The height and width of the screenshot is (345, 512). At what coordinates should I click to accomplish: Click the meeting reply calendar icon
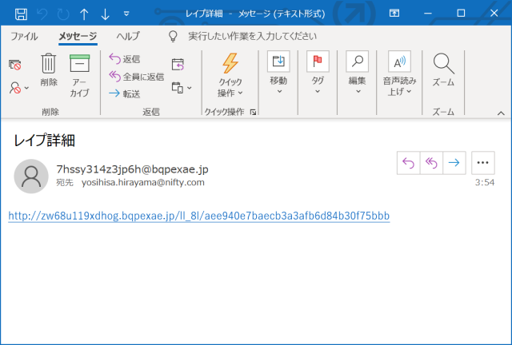178,64
